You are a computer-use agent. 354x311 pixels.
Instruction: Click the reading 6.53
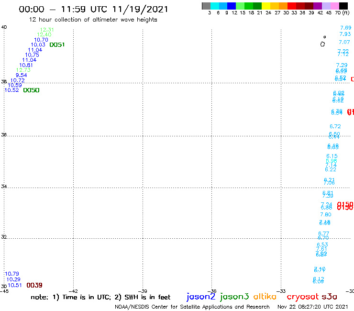click(x=322, y=244)
